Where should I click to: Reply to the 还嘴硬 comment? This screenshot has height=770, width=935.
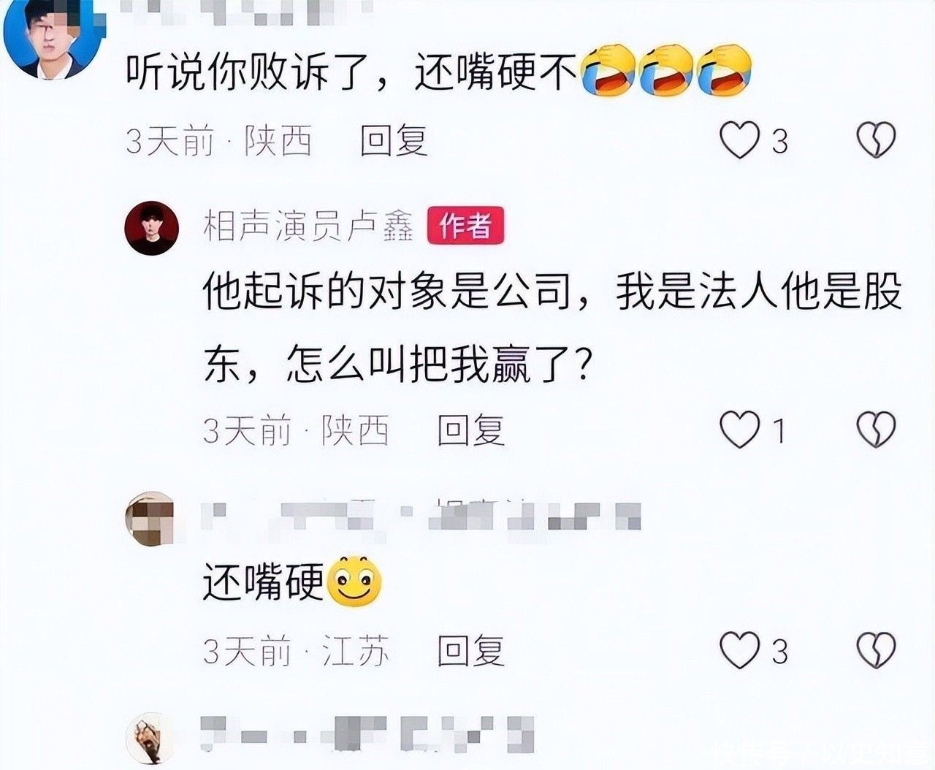pos(471,650)
